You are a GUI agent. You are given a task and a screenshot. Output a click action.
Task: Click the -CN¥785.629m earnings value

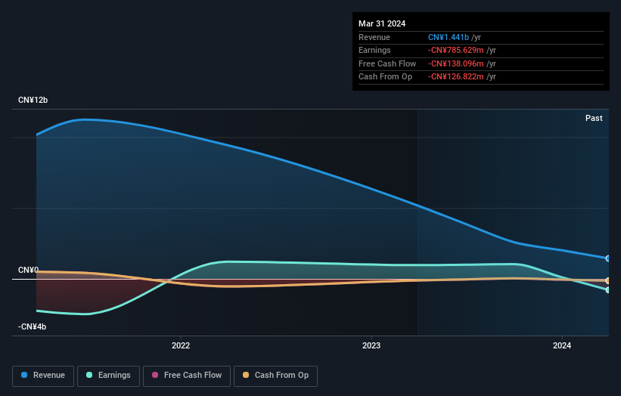pos(455,50)
